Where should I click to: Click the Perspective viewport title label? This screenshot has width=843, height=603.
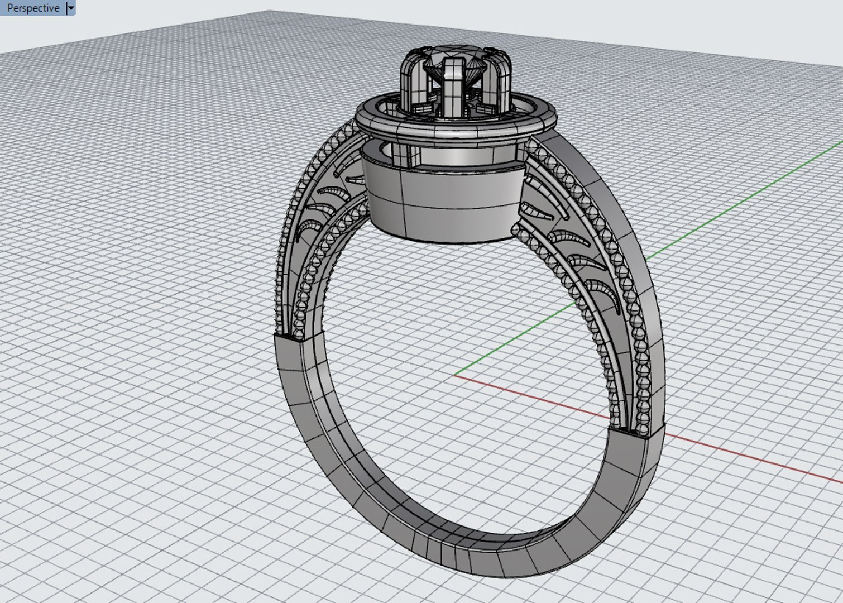point(33,8)
